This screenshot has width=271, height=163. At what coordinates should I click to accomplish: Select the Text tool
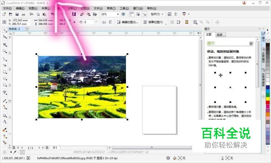click(5, 93)
